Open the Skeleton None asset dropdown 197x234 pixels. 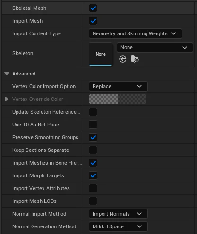[x=155, y=47]
